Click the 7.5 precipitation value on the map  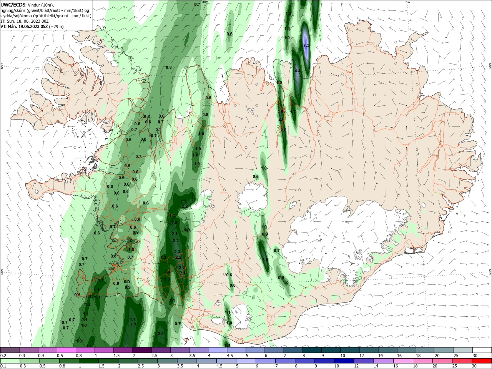coord(306,45)
